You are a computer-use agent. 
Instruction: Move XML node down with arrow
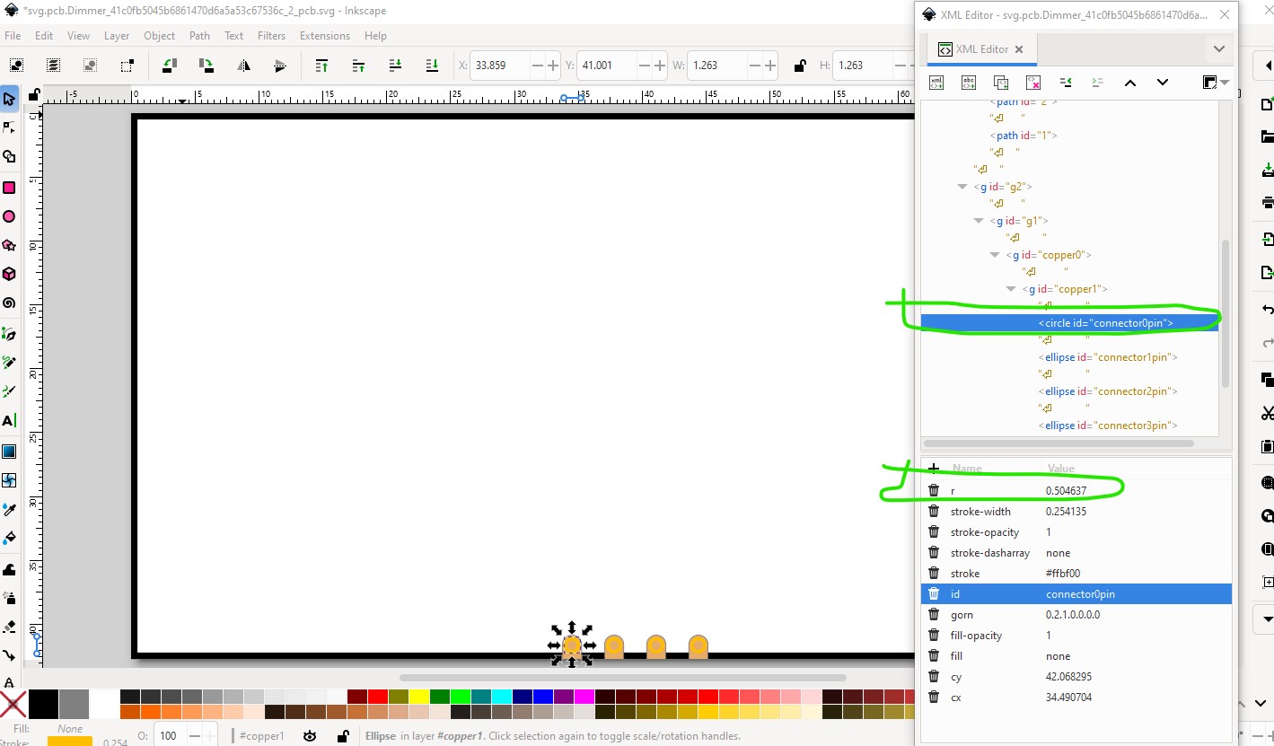click(x=1163, y=83)
